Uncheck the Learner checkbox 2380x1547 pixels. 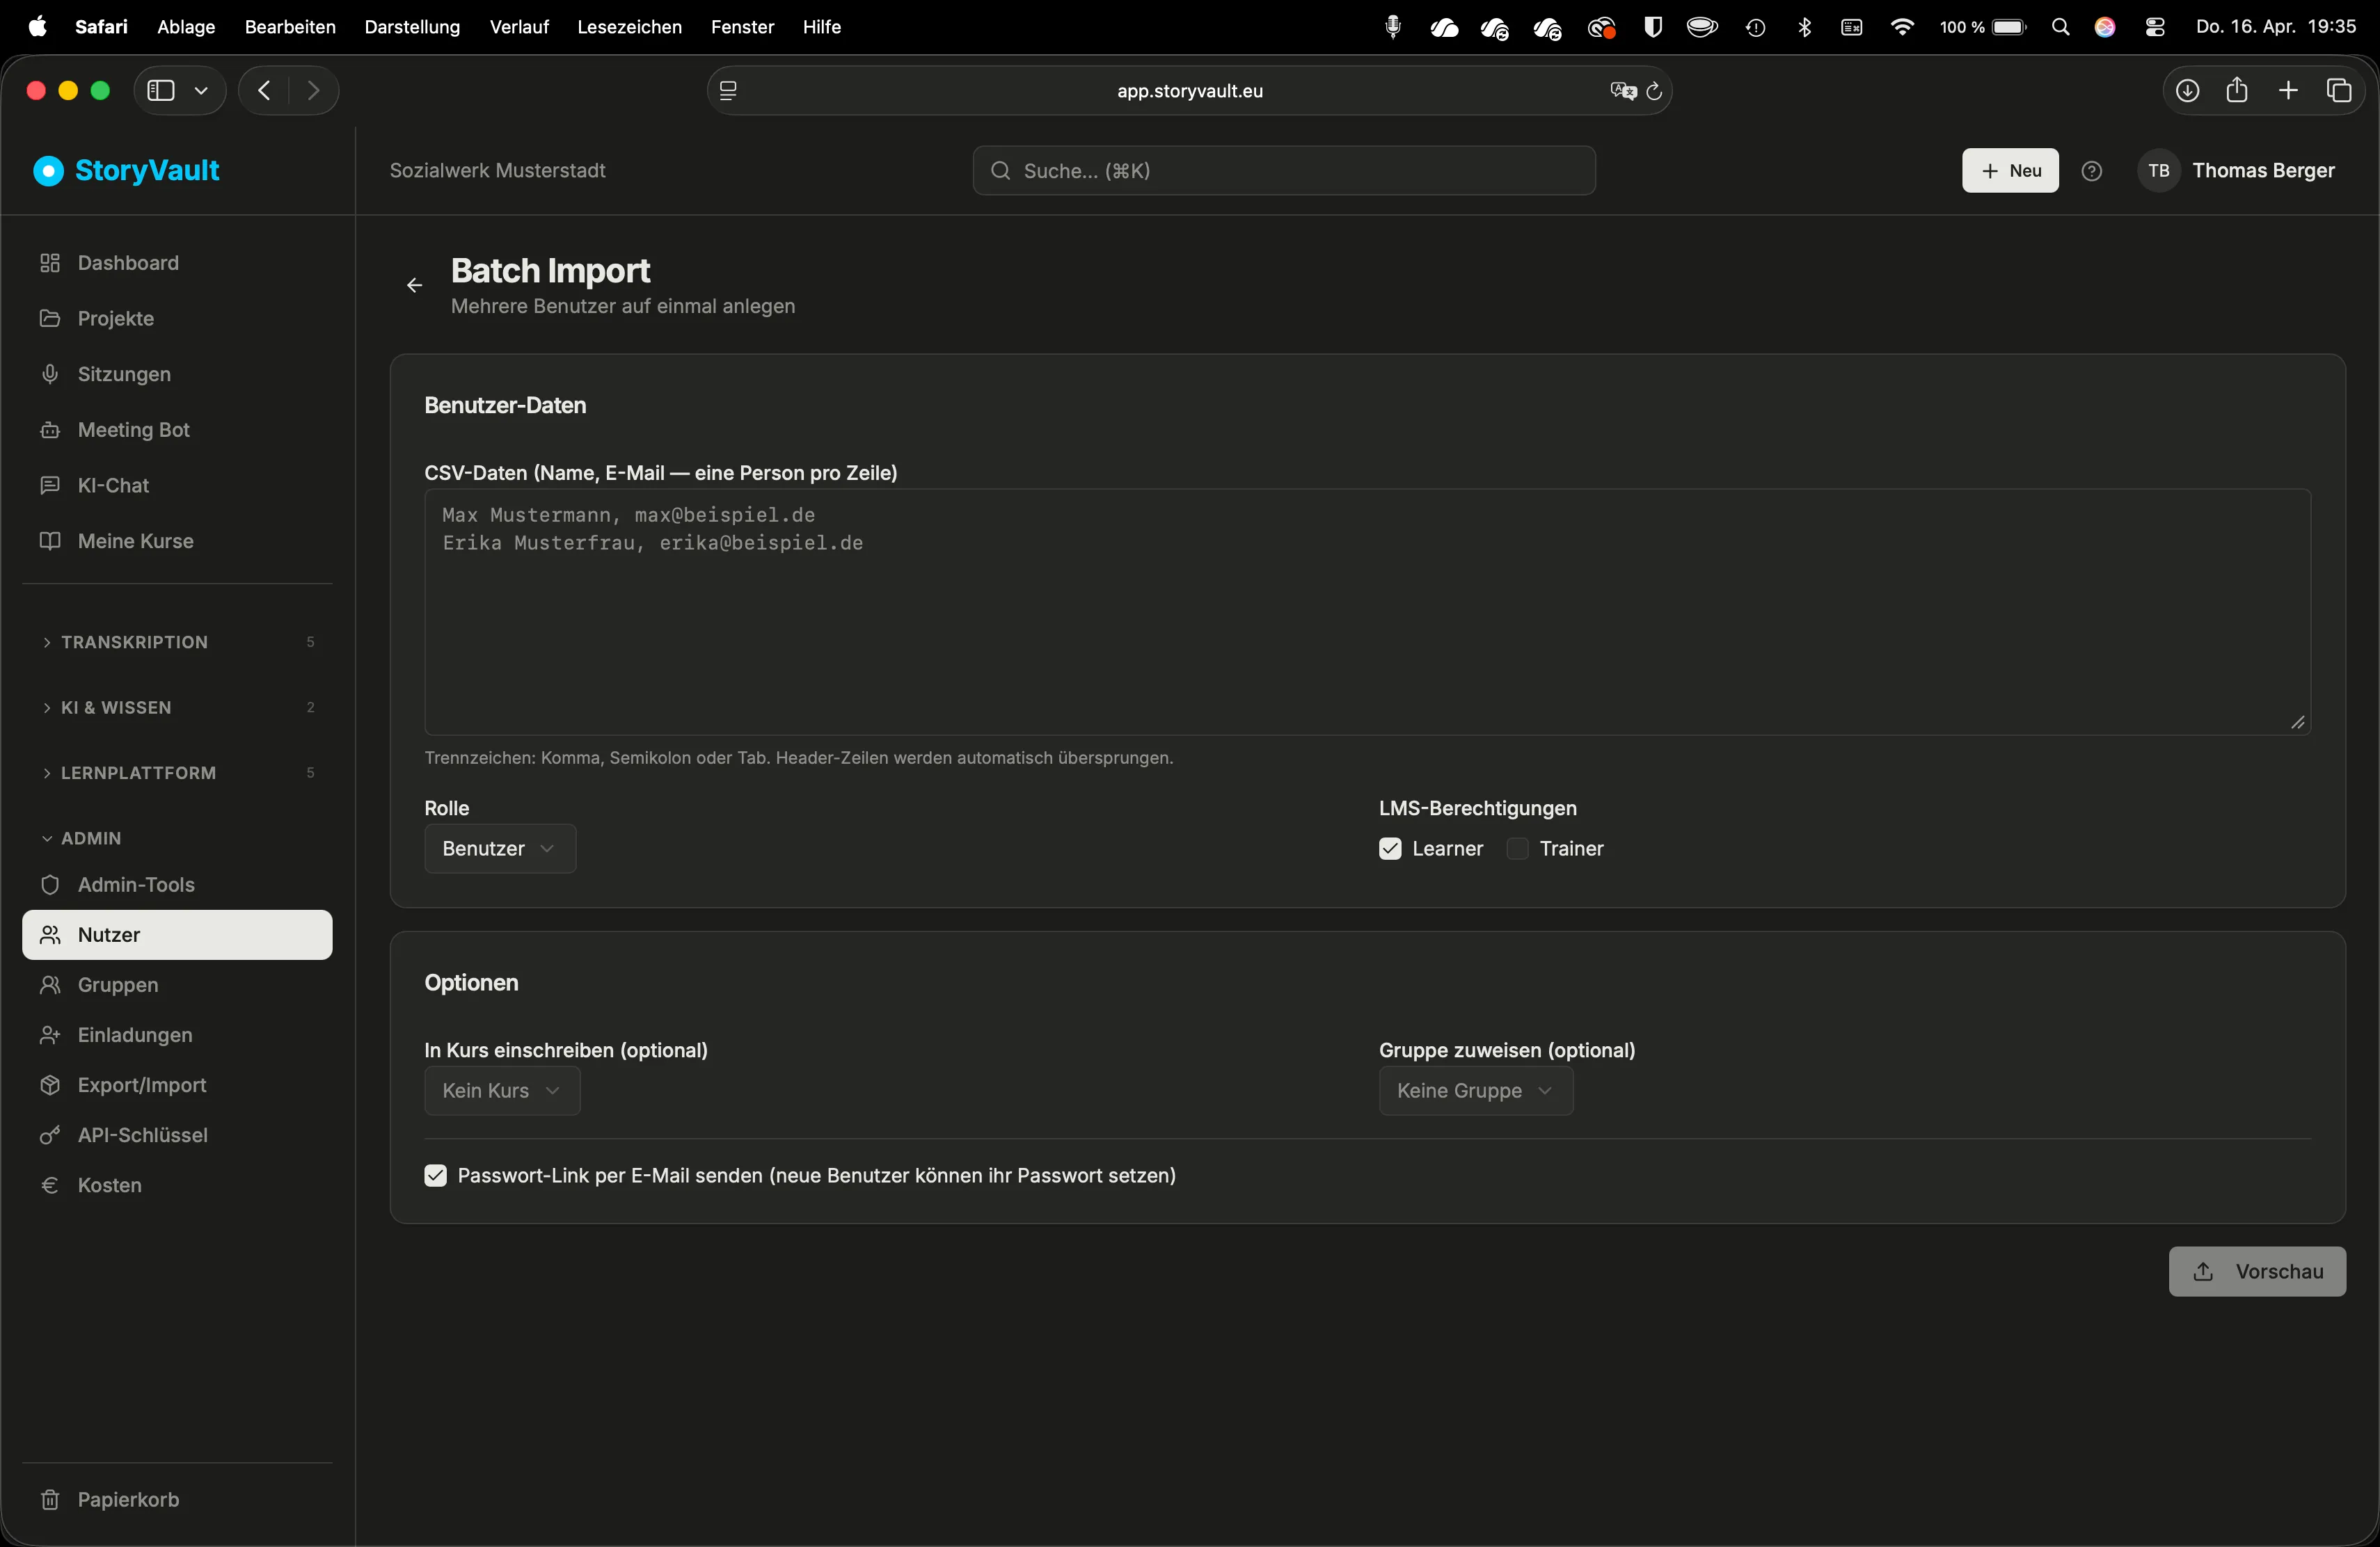pyautogui.click(x=1390, y=849)
